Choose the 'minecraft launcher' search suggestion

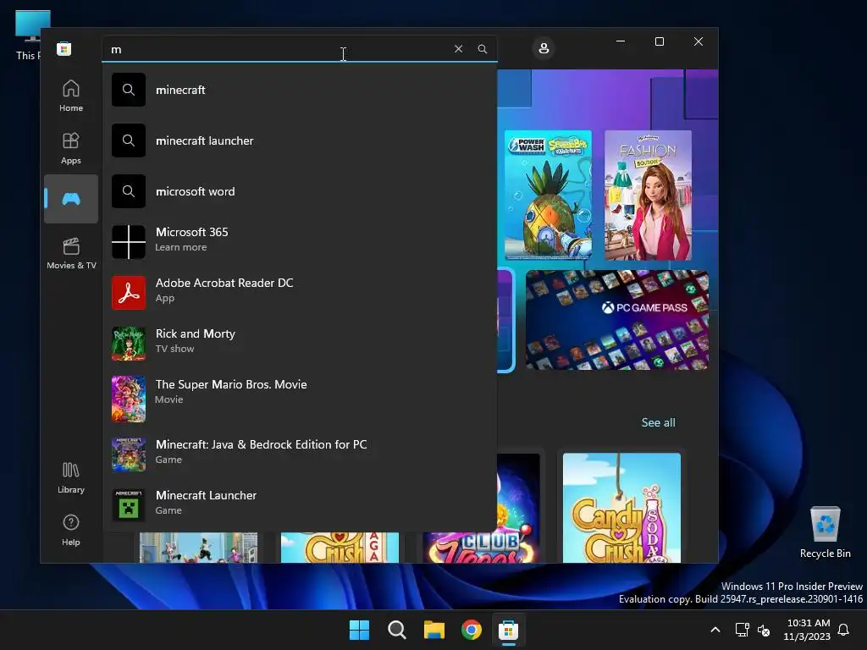point(299,140)
